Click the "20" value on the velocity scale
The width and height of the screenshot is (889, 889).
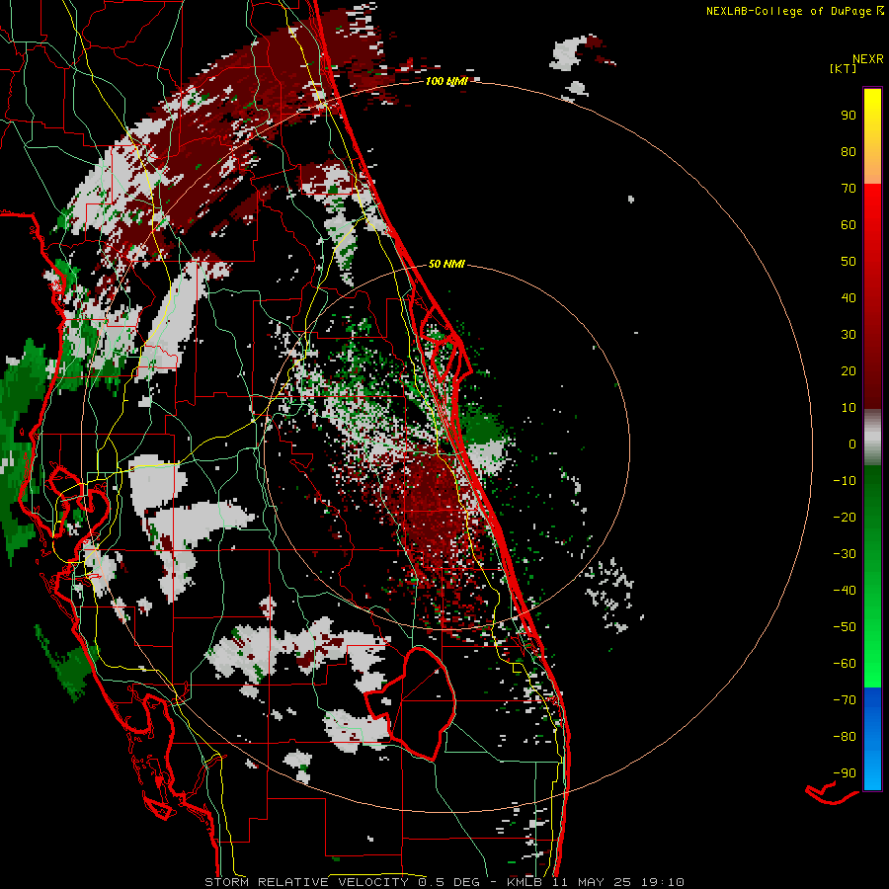click(x=849, y=371)
